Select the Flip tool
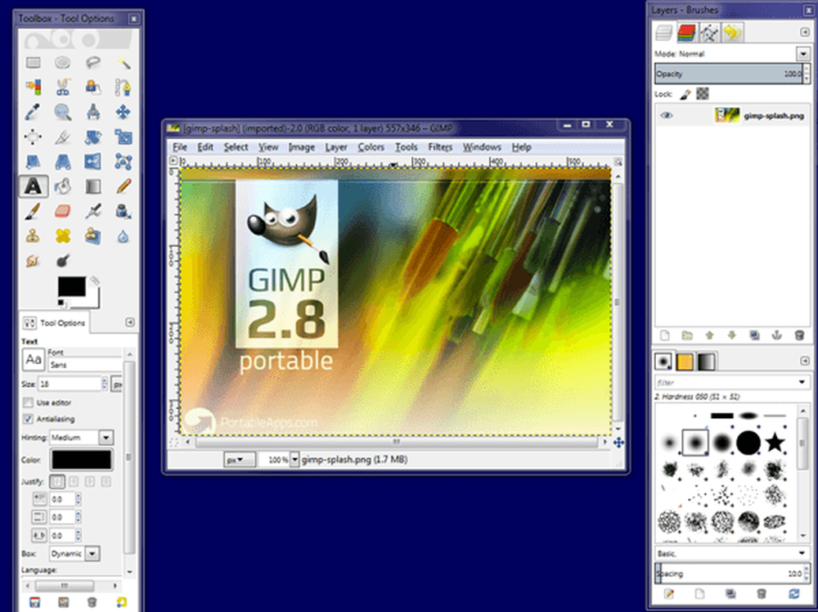 [93, 162]
